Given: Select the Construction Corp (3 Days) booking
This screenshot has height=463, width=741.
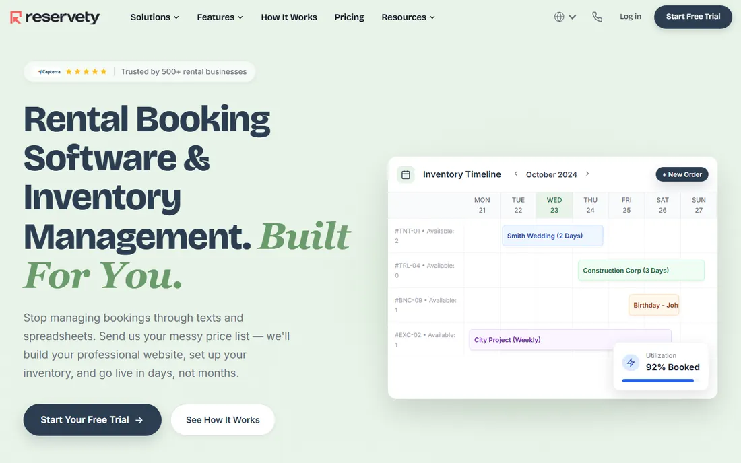Looking at the screenshot, I should tap(641, 271).
